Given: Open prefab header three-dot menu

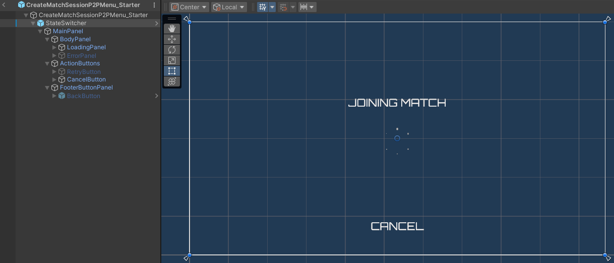Looking at the screenshot, I should (154, 5).
